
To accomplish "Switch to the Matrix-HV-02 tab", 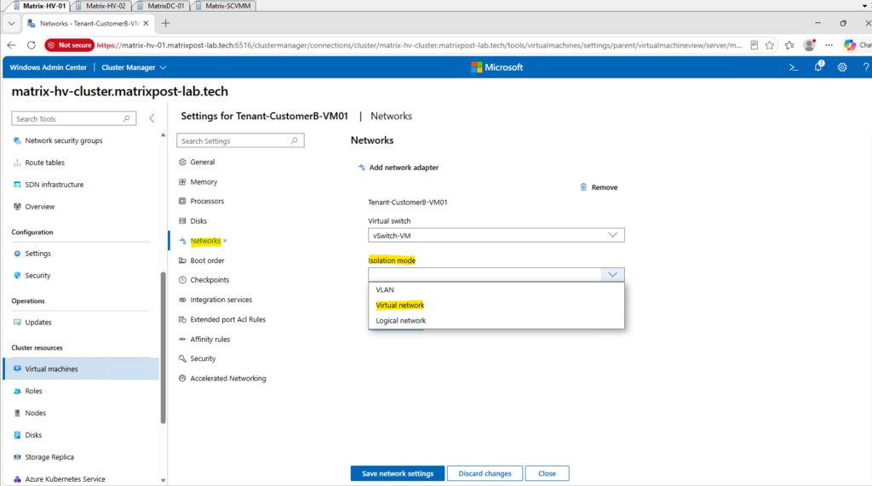I will (101, 6).
